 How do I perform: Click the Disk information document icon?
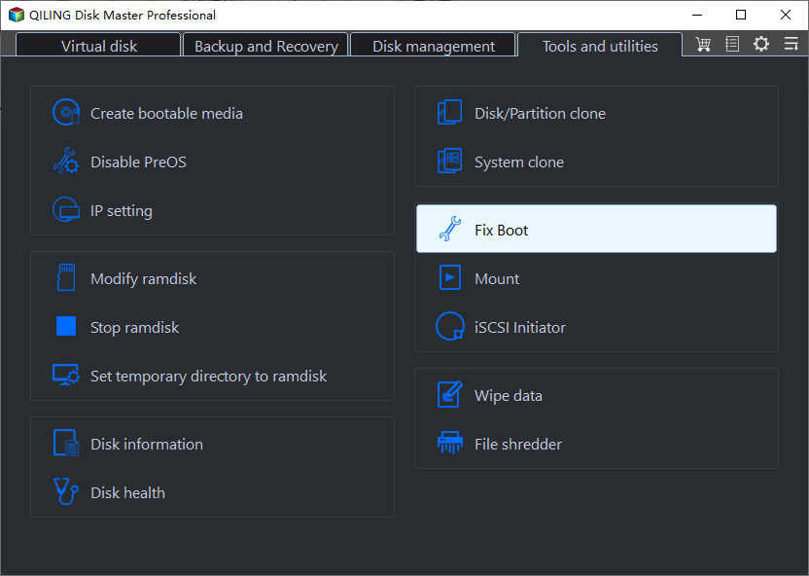click(66, 443)
